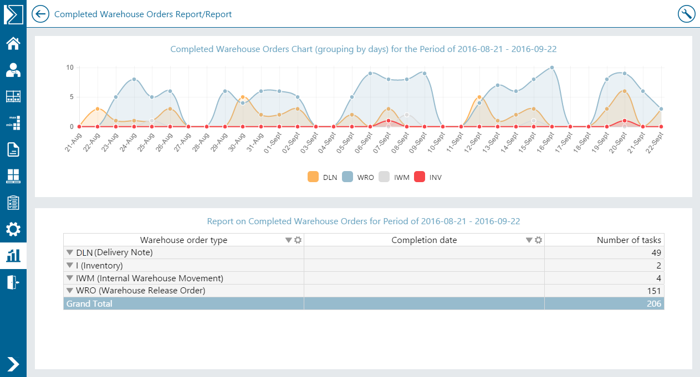Expand the DLN (Delivery Note) row
700x377 pixels.
[70, 252]
